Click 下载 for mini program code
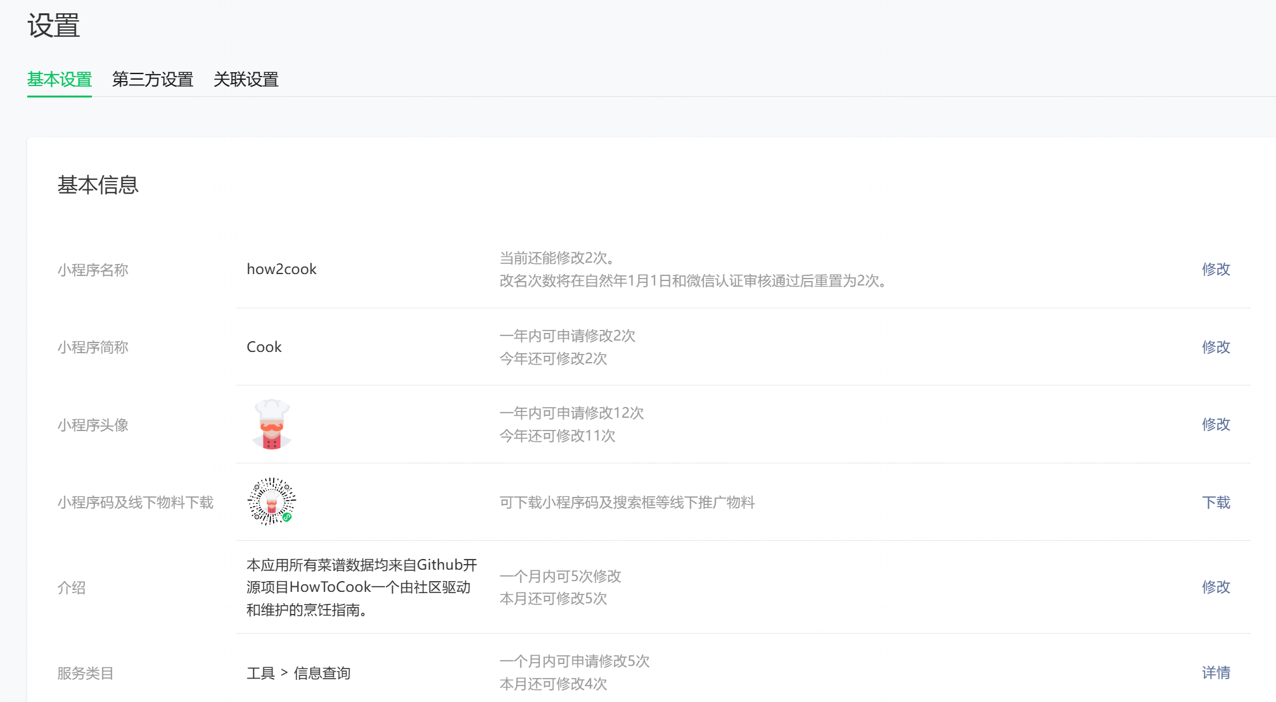This screenshot has height=702, width=1276. pos(1215,503)
